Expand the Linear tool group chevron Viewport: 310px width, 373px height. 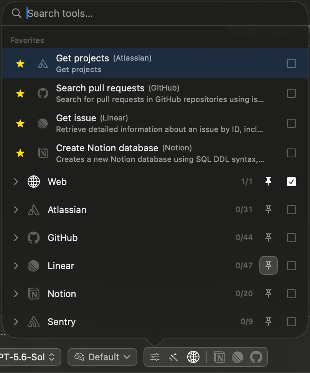tap(16, 266)
